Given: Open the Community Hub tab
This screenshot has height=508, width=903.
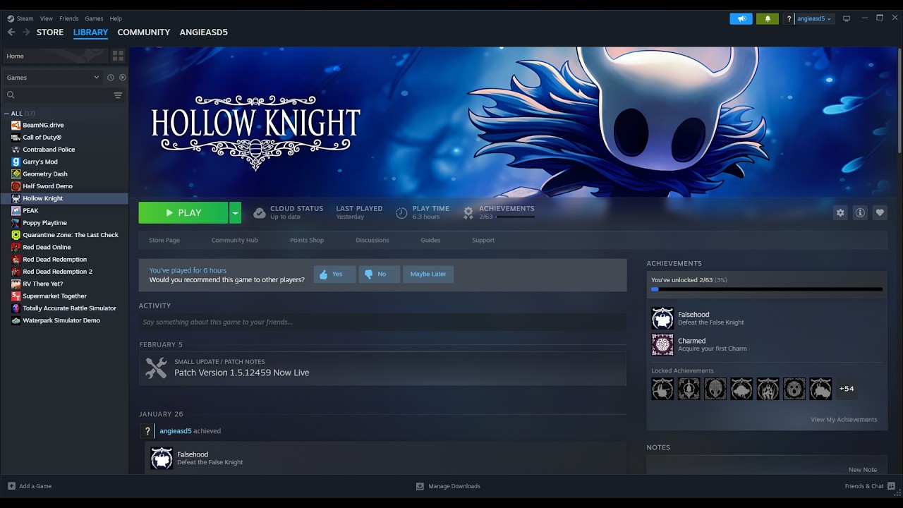Looking at the screenshot, I should (235, 240).
